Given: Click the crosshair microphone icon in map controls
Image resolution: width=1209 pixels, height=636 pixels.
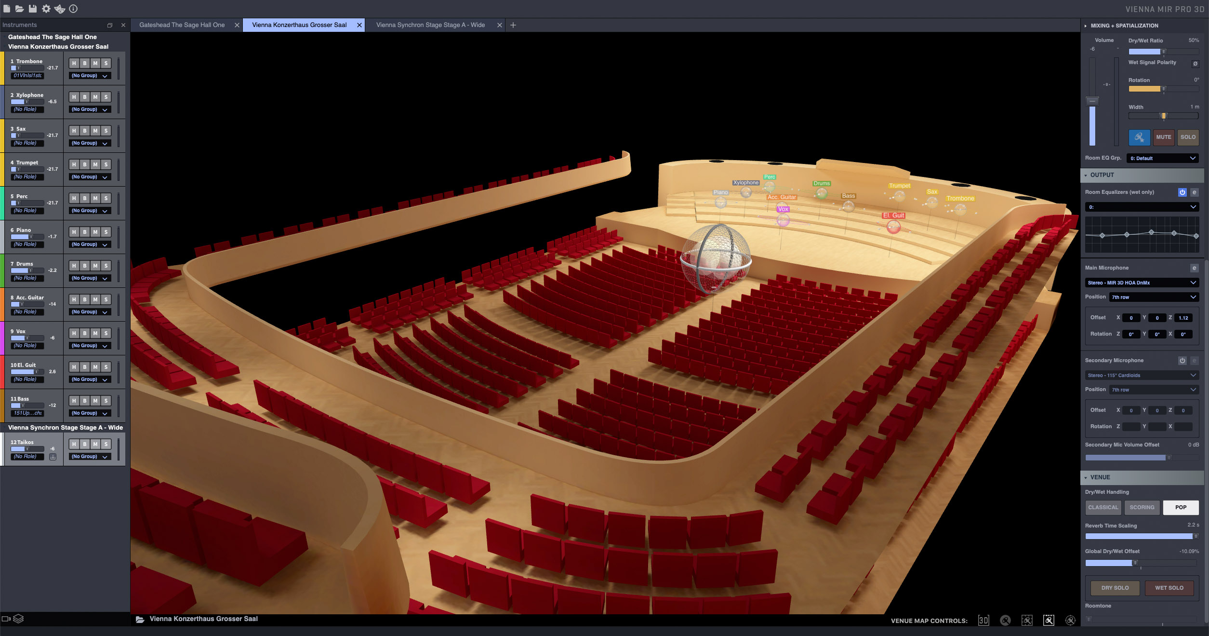Looking at the screenshot, I should click(x=1070, y=620).
